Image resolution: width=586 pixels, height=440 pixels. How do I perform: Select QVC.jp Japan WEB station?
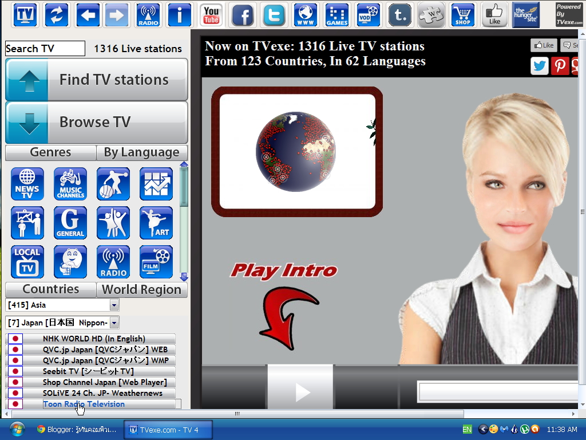click(91, 349)
